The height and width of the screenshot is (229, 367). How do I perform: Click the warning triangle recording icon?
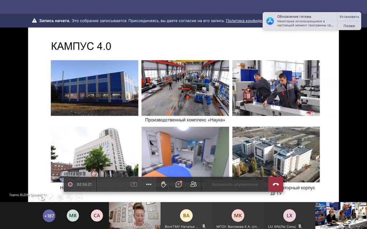point(34,20)
